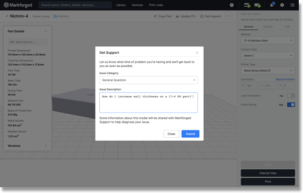Click Get Support in the toolbar
Viewport: 303px width, 193px height.
pos(211,16)
